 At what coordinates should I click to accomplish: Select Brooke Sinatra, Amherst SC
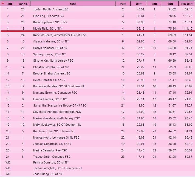point(52,74)
